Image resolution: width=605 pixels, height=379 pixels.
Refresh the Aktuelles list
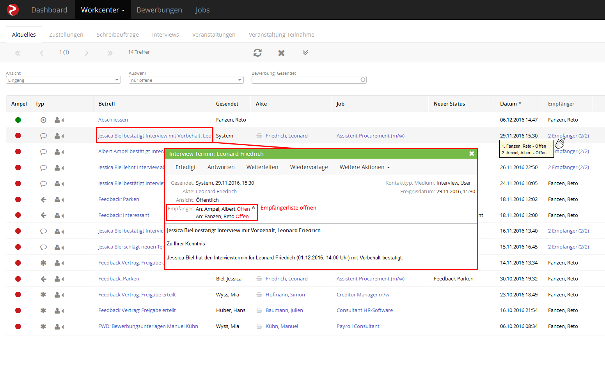[x=257, y=53]
